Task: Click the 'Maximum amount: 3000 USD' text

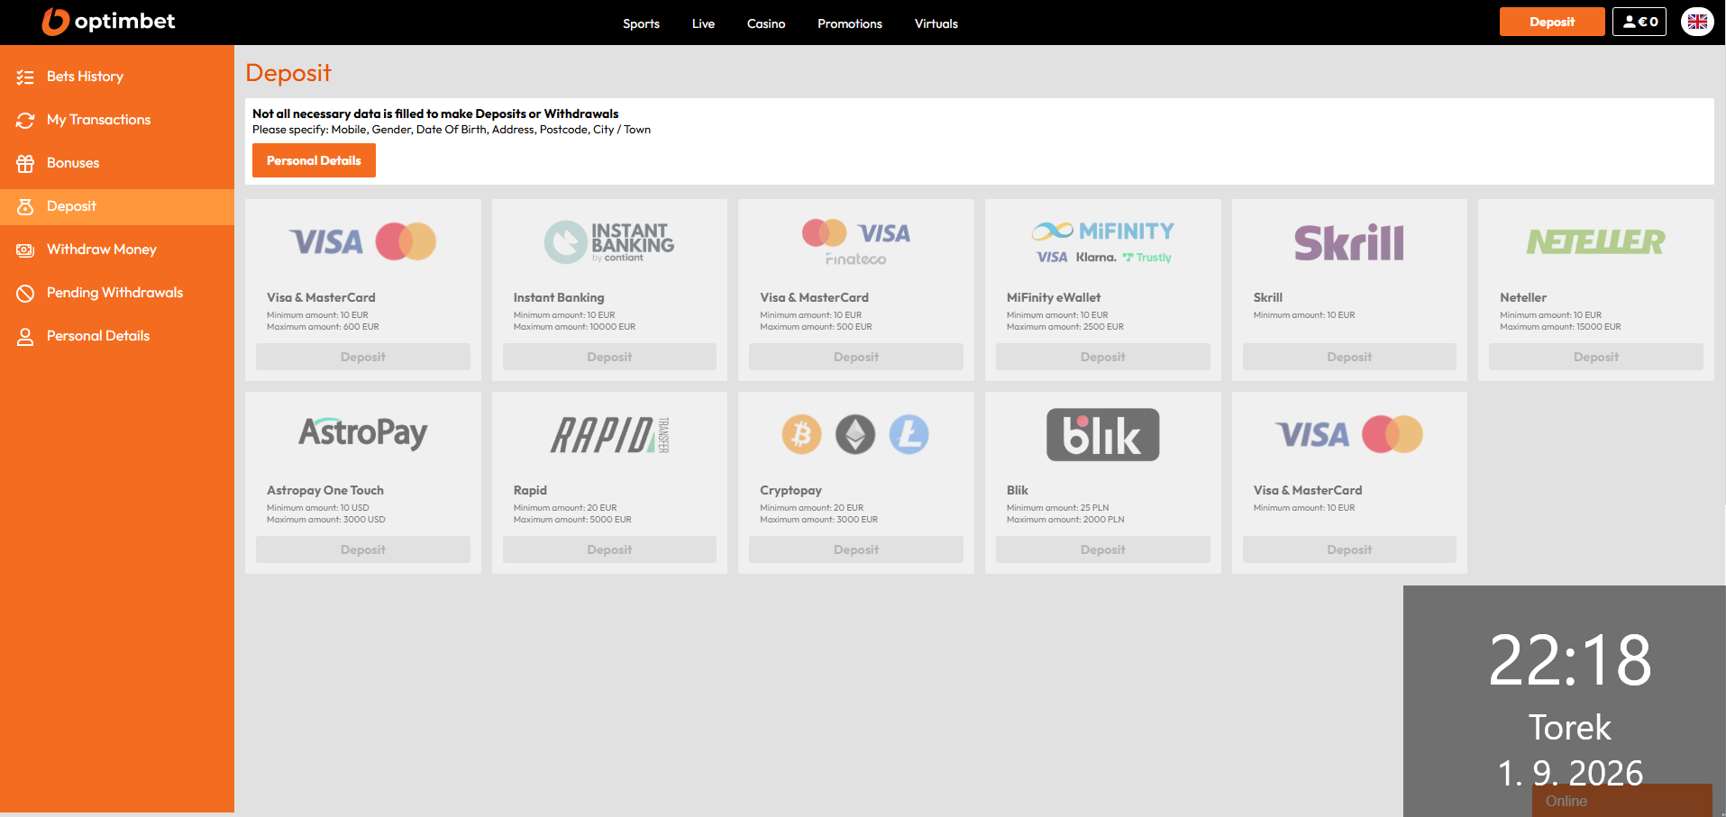Action: coord(325,520)
